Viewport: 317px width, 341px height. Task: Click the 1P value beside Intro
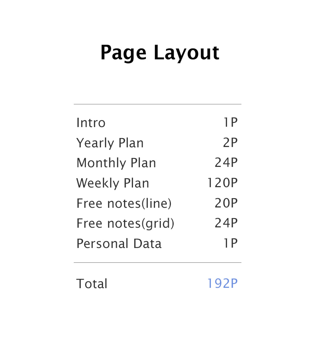230,122
